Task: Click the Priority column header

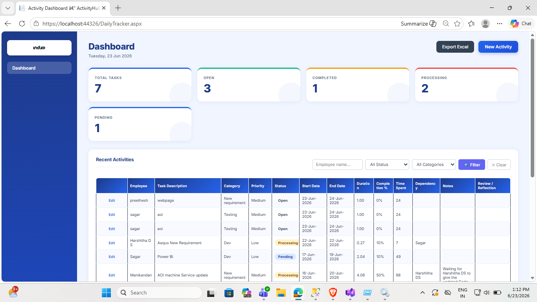Action: (x=260, y=186)
